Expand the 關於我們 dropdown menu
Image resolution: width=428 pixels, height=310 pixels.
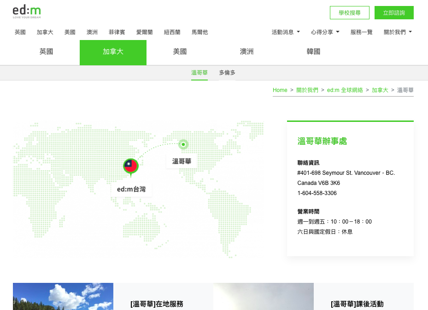click(398, 32)
